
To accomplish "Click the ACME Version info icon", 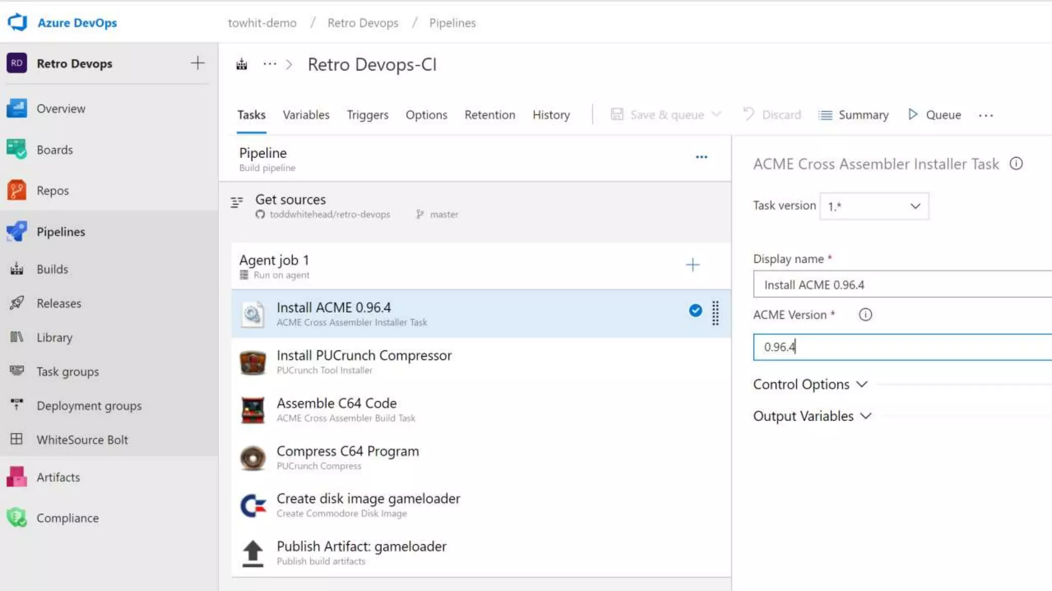I will (x=865, y=314).
